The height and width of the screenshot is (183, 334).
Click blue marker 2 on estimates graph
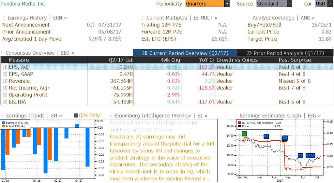pyautogui.click(x=308, y=156)
